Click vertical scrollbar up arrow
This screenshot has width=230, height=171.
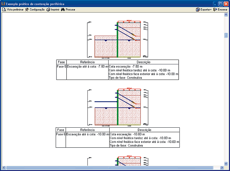pyautogui.click(x=226, y=15)
